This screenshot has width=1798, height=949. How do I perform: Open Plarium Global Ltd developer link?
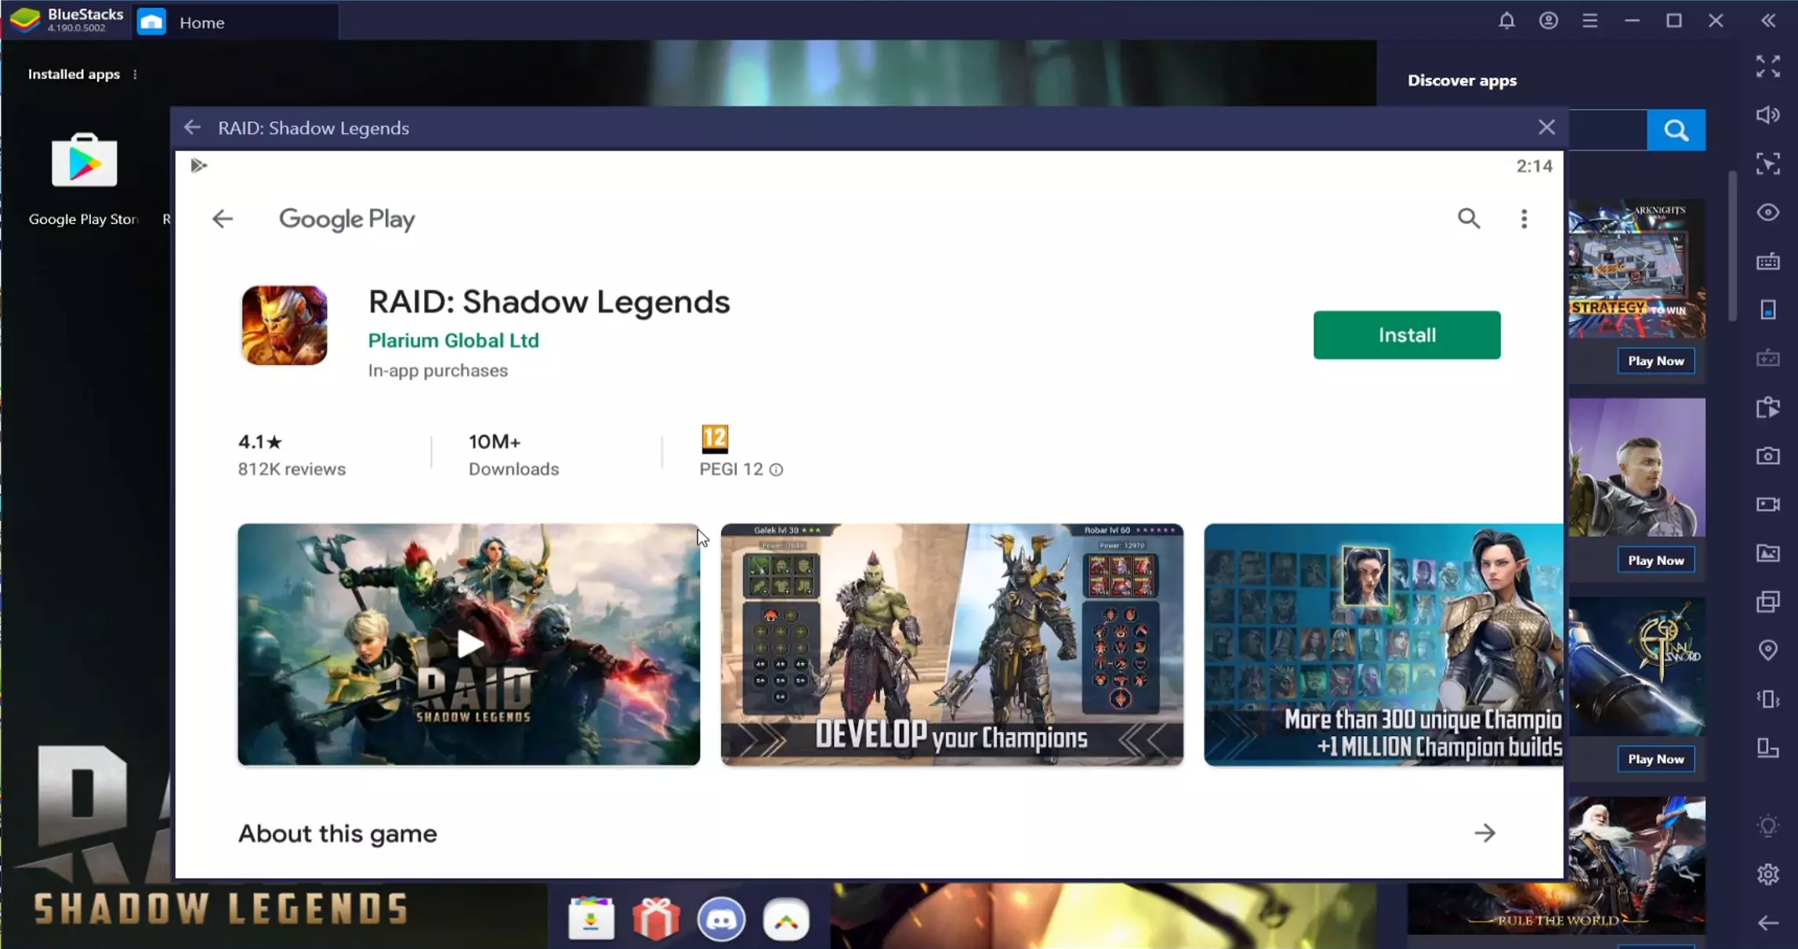[x=453, y=340]
